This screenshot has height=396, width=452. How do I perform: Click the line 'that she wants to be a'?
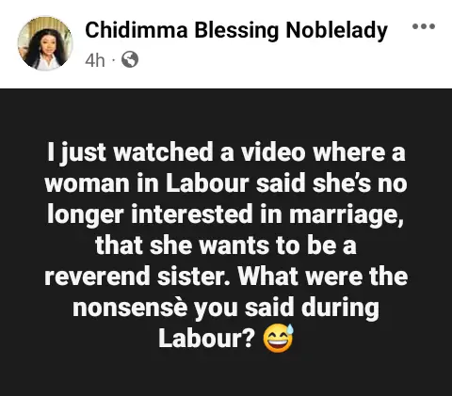(226, 246)
